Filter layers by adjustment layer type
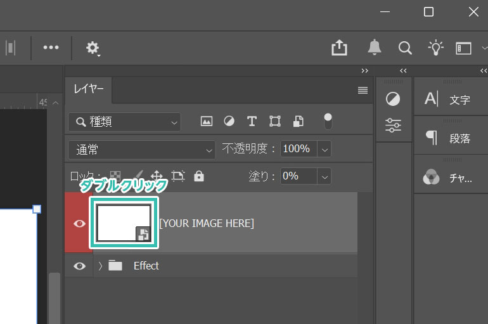 point(229,121)
